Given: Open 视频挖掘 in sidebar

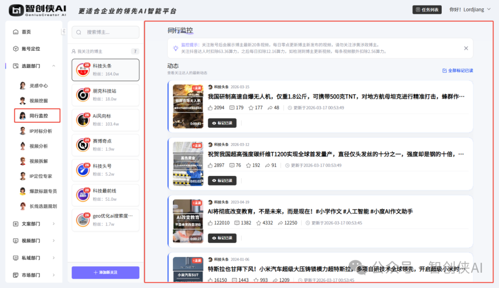Looking at the screenshot, I should click(34, 101).
